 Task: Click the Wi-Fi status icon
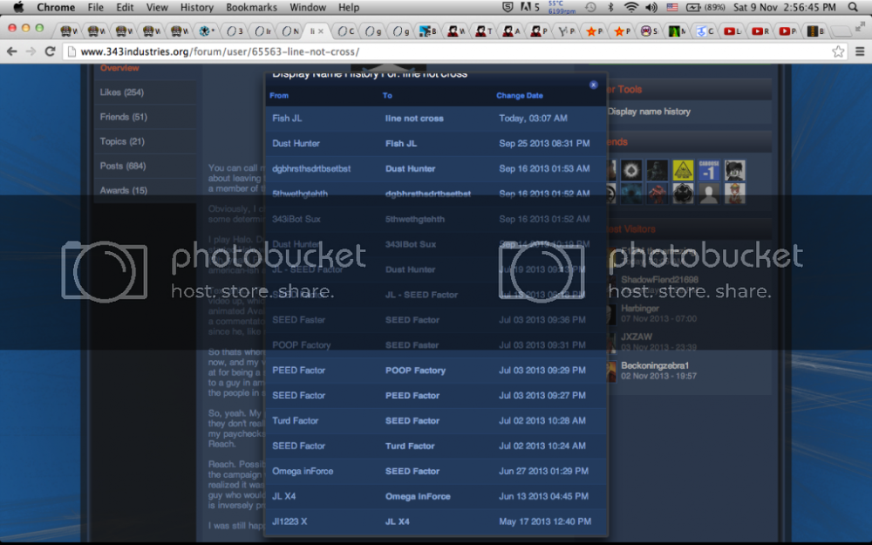630,7
